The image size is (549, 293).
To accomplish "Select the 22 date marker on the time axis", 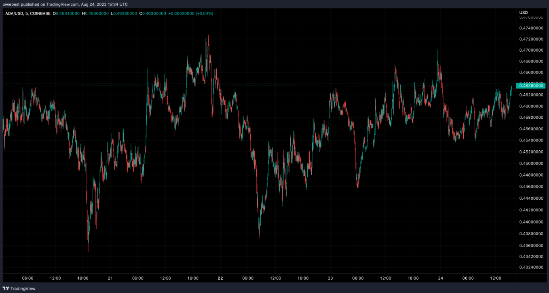I will (x=220, y=278).
